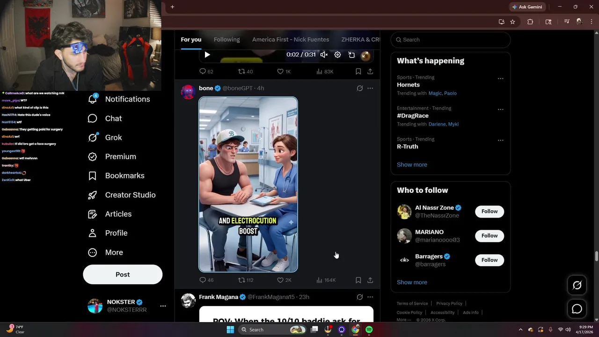This screenshot has width=599, height=337.
Task: Reply to post with 62 comments
Action: pyautogui.click(x=206, y=72)
